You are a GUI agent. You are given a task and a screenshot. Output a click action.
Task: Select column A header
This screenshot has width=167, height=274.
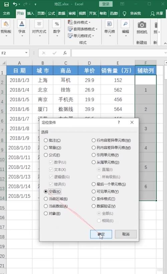19,63
